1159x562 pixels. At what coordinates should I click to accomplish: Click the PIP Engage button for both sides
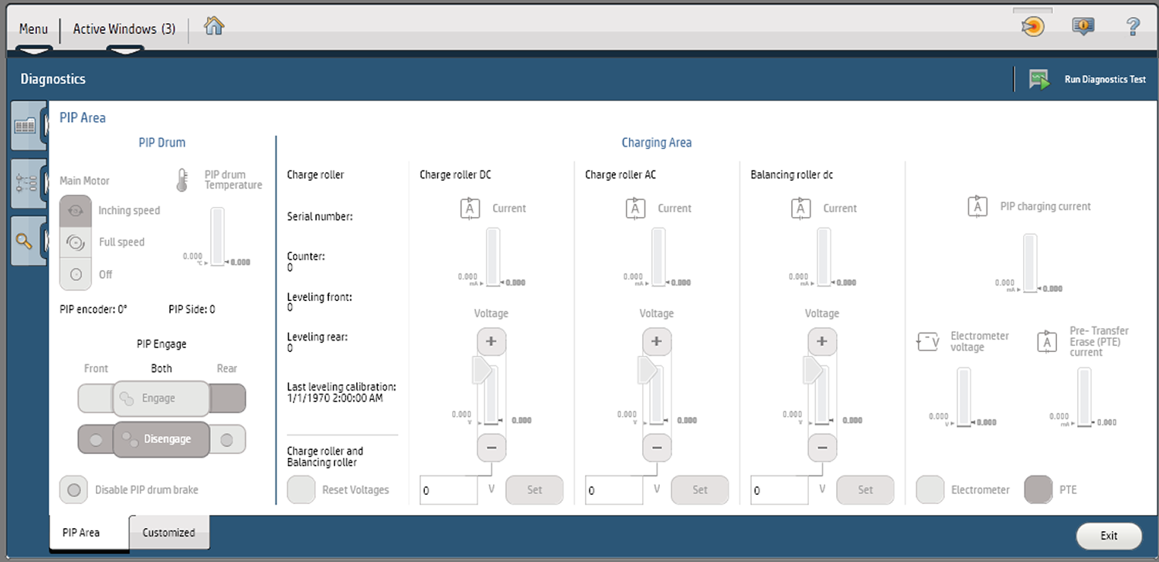tap(161, 398)
